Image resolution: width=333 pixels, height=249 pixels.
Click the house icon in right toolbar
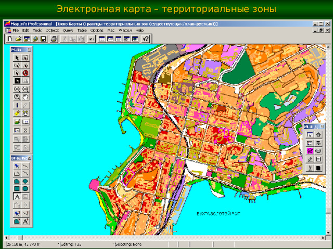click(x=318, y=134)
